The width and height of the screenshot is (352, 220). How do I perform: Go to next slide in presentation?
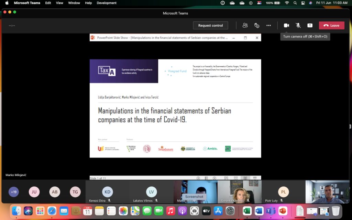click(214, 178)
